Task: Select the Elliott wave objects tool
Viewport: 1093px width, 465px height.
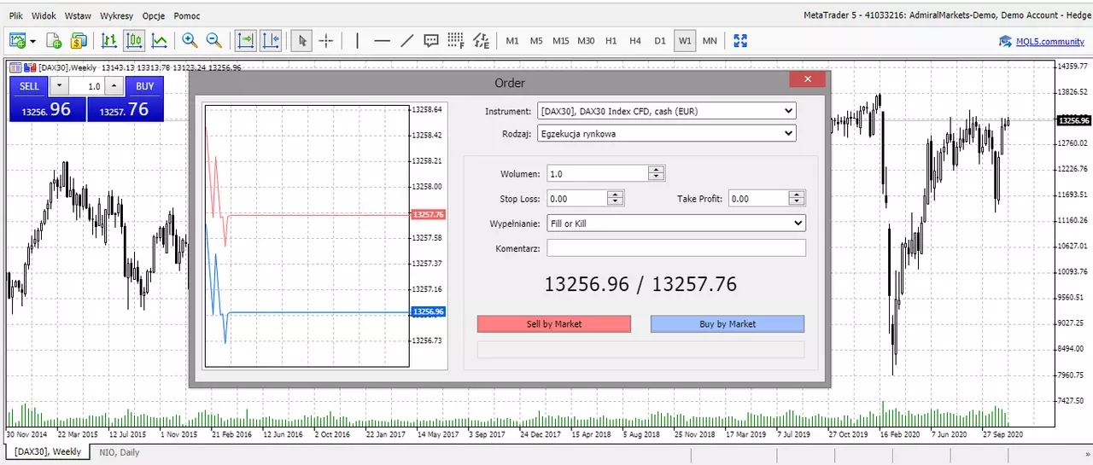Action: pyautogui.click(x=481, y=40)
